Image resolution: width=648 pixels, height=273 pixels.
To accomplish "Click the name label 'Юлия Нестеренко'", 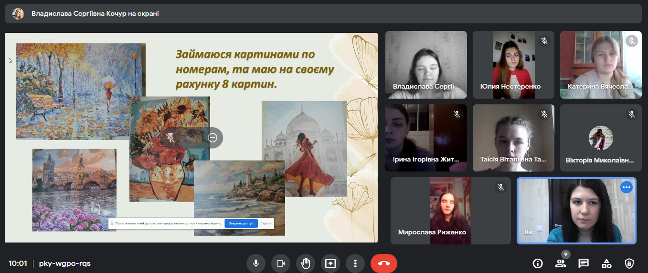I will (x=510, y=87).
